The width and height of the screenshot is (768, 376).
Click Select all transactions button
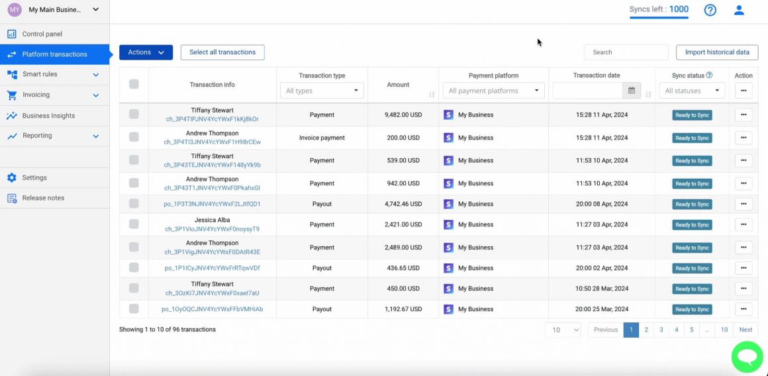pos(222,52)
